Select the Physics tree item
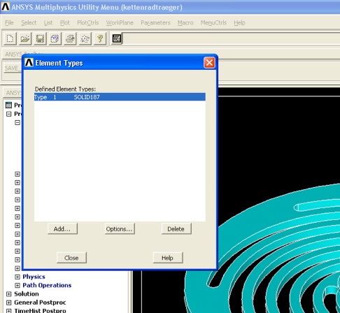The image size is (340, 313). tap(34, 277)
